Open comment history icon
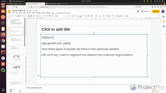The width and height of the screenshot is (166, 93). pos(138,11)
